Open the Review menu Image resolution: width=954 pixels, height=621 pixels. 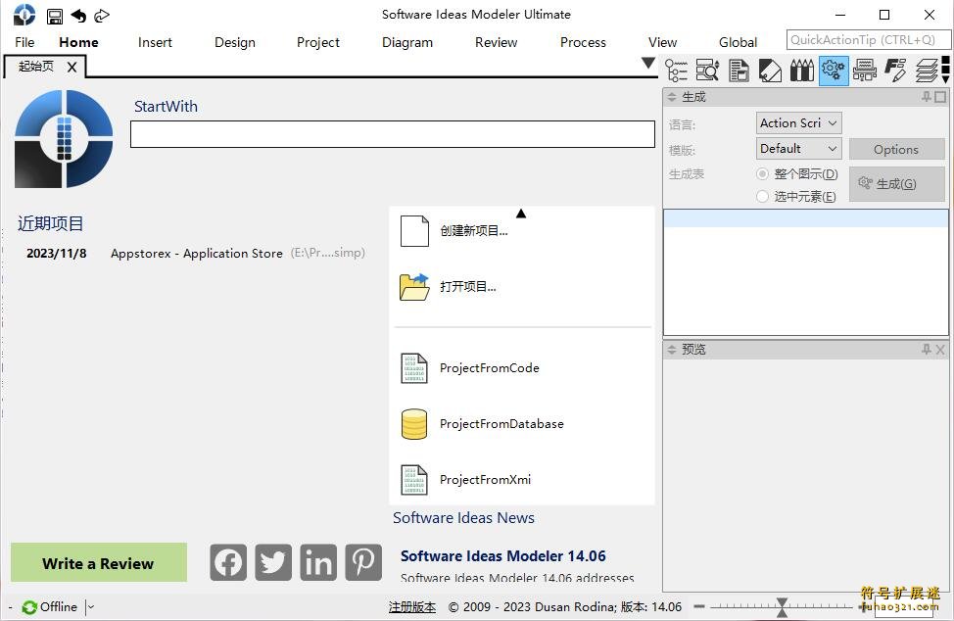coord(496,42)
